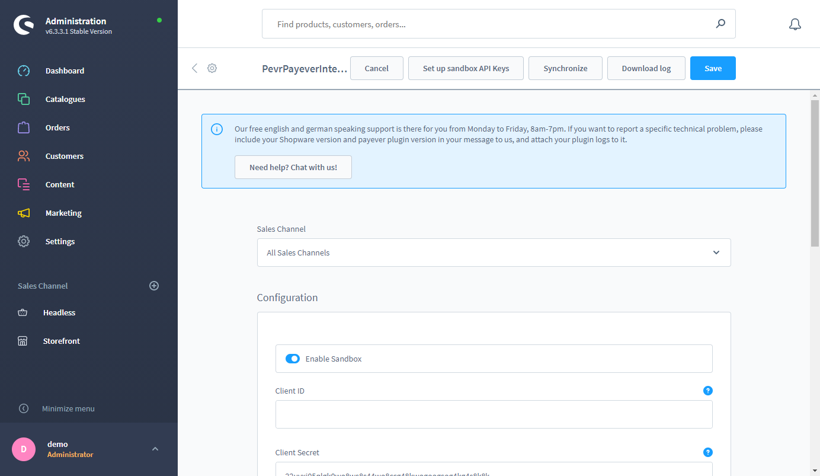This screenshot has width=820, height=476.
Task: Click the Configuration heading text
Action: click(x=287, y=298)
